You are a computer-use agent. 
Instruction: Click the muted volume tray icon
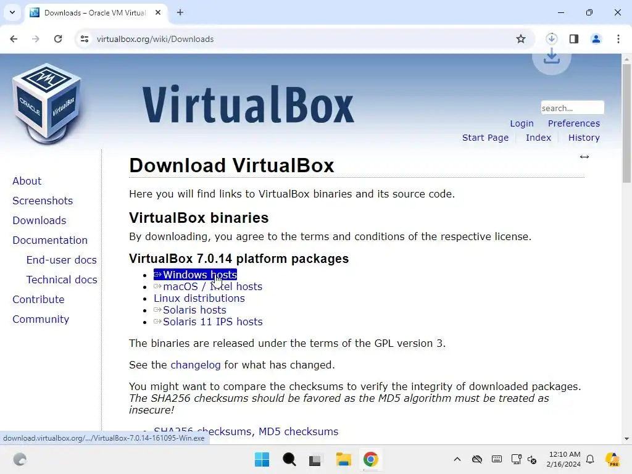click(x=532, y=459)
